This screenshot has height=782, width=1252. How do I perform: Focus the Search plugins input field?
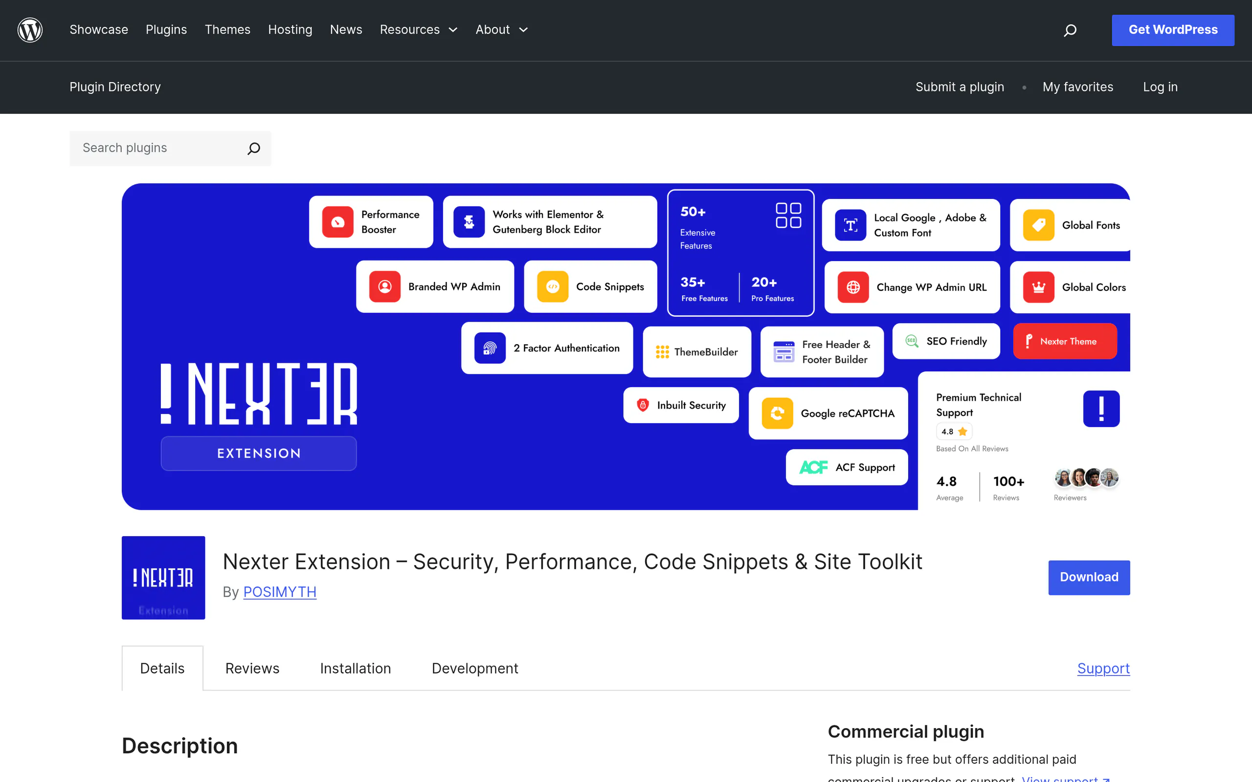pyautogui.click(x=170, y=149)
